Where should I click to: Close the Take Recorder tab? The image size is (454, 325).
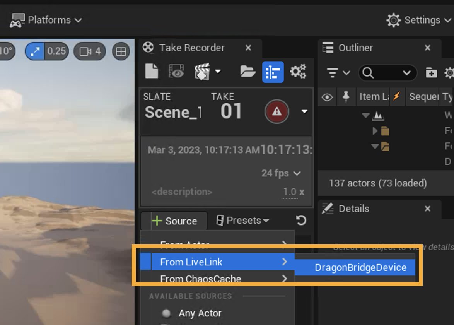248,48
